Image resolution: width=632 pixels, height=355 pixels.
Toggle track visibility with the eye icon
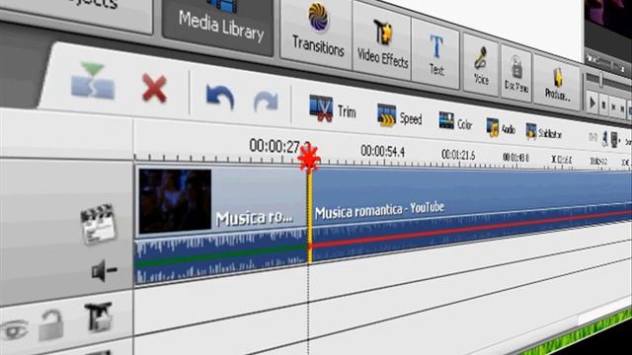(15, 329)
